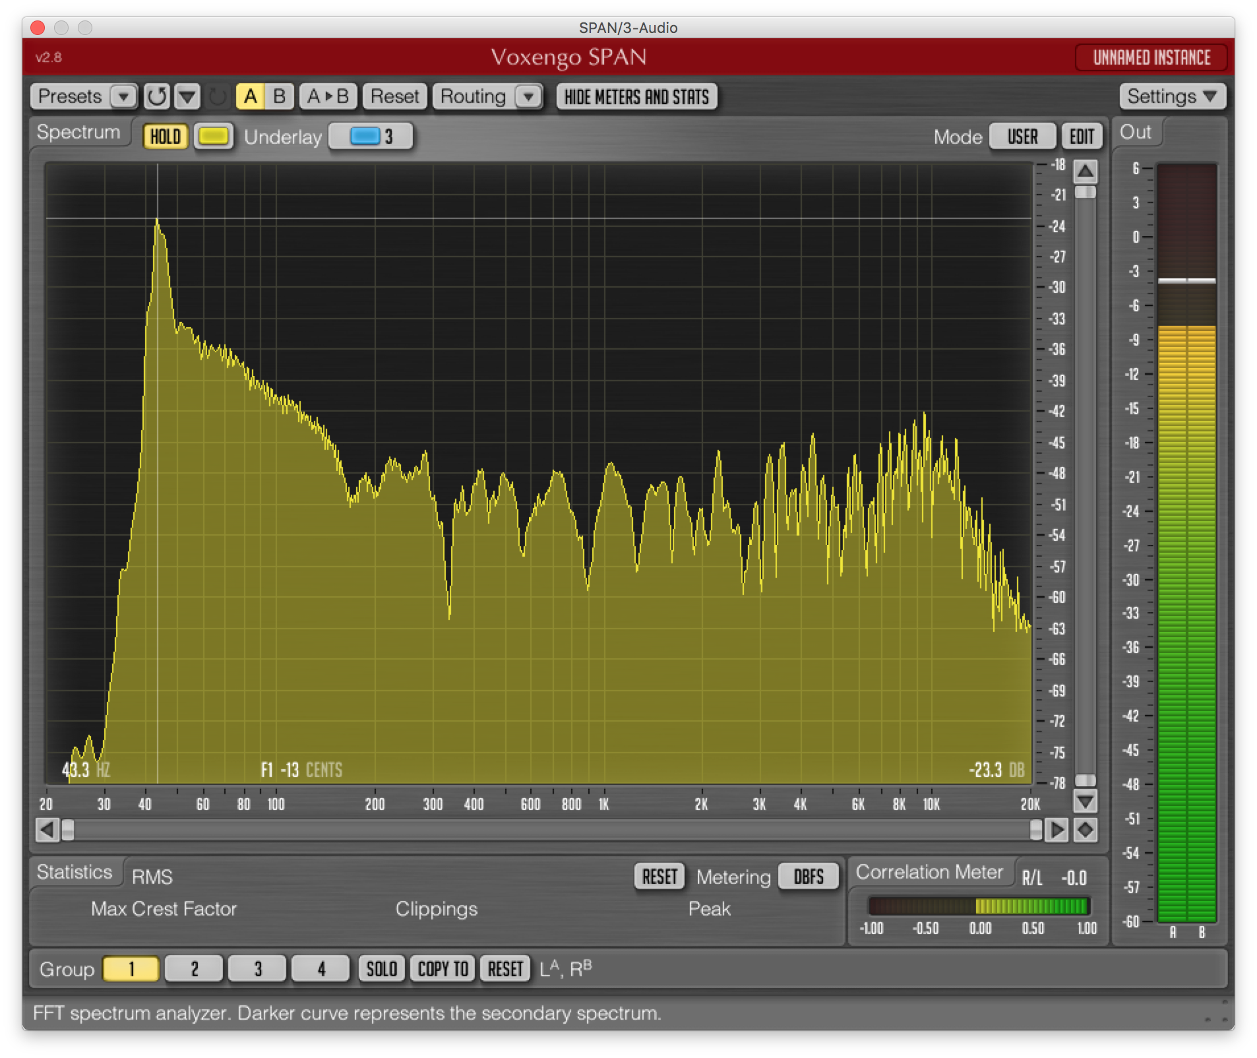1257x1058 pixels.
Task: Click the scroll down arrow below dB scale
Action: (x=1085, y=802)
